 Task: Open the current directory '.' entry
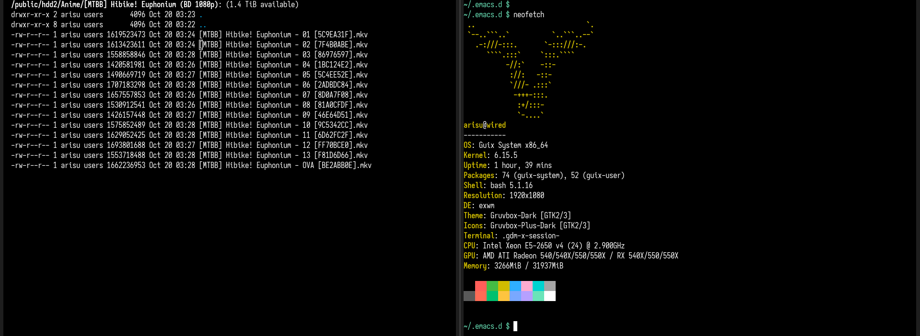pyautogui.click(x=201, y=15)
